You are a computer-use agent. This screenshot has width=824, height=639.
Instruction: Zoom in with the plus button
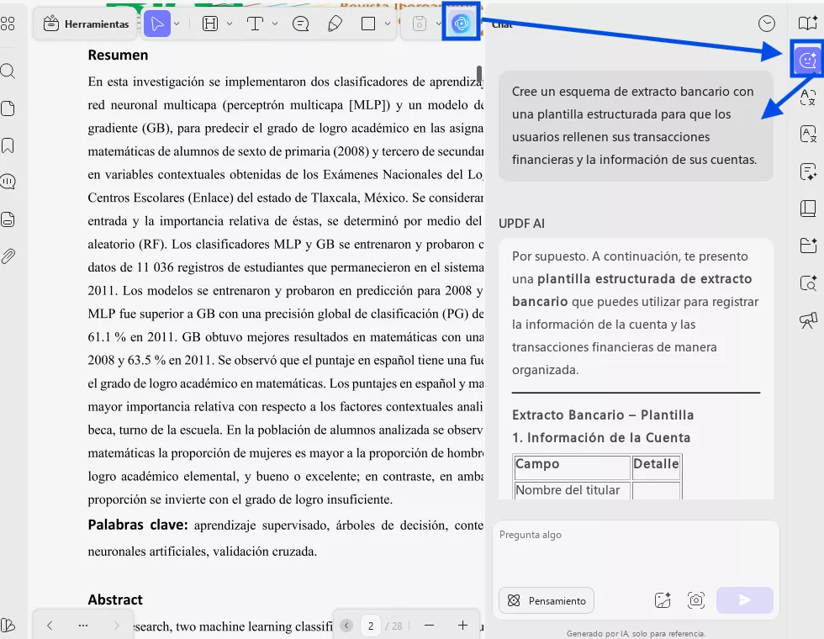point(462,626)
